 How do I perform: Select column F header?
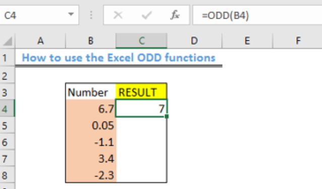[298, 41]
